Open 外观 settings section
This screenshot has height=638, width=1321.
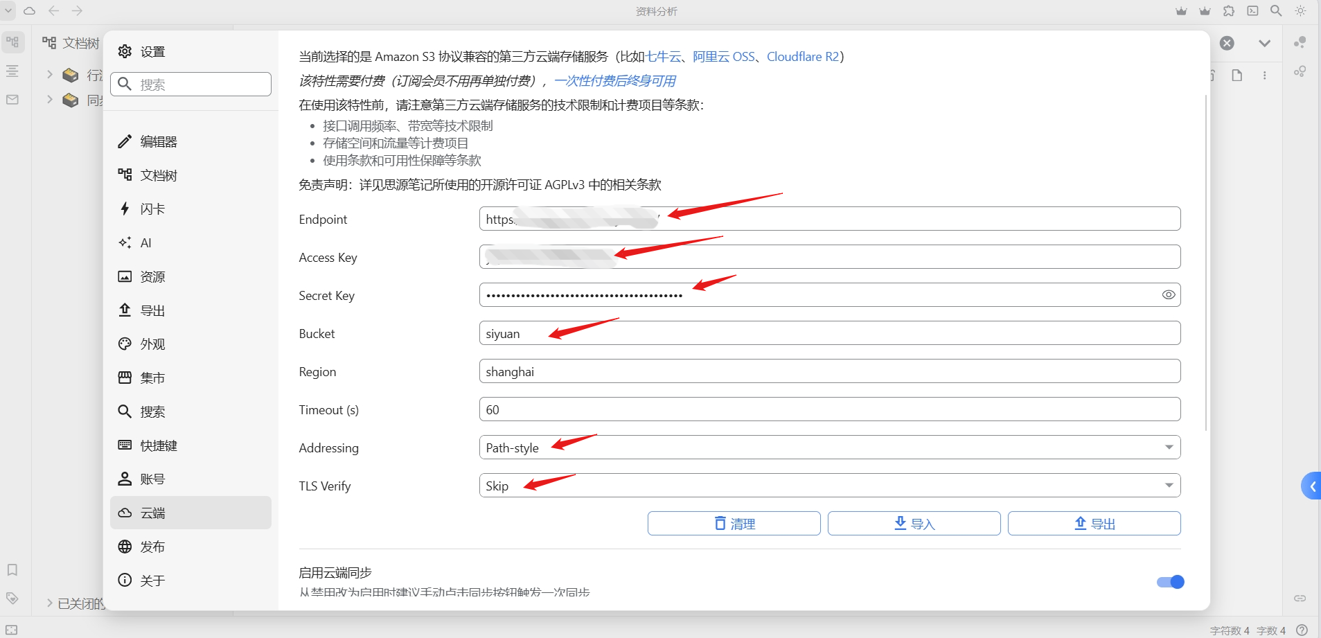click(190, 344)
